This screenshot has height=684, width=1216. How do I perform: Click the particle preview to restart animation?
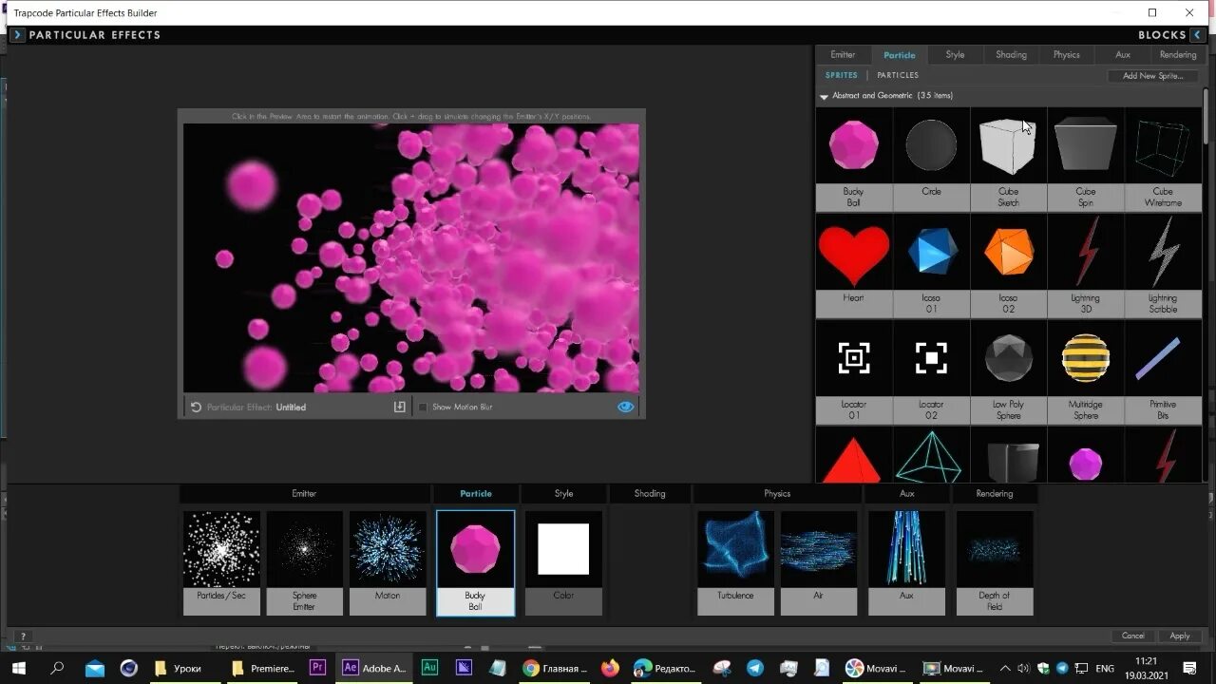tap(411, 257)
